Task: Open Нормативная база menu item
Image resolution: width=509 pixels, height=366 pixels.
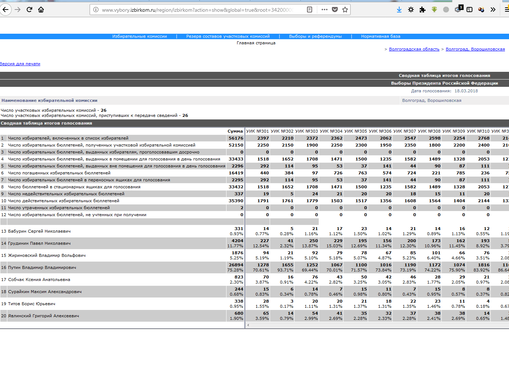Action: click(x=381, y=36)
